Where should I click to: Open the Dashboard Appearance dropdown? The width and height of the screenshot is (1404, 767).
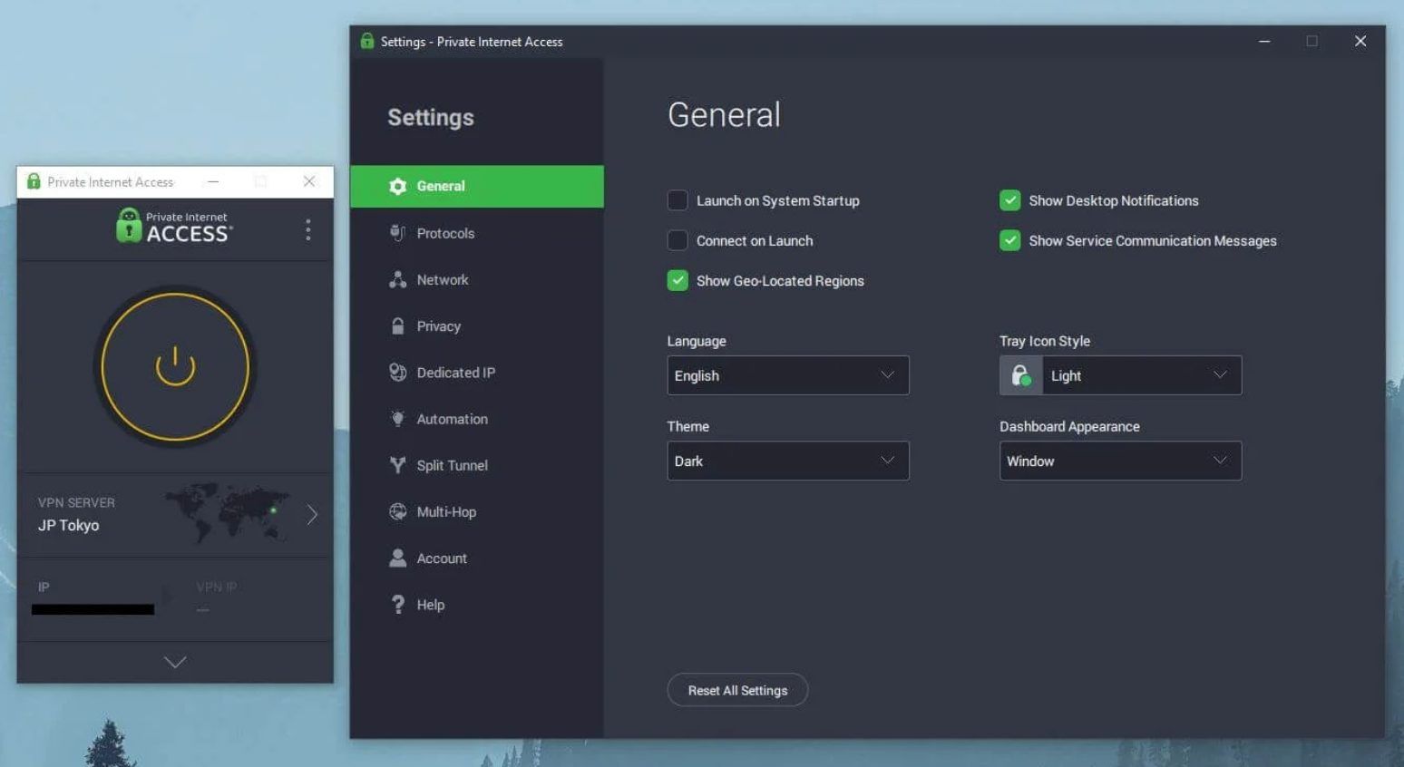[x=1120, y=461]
